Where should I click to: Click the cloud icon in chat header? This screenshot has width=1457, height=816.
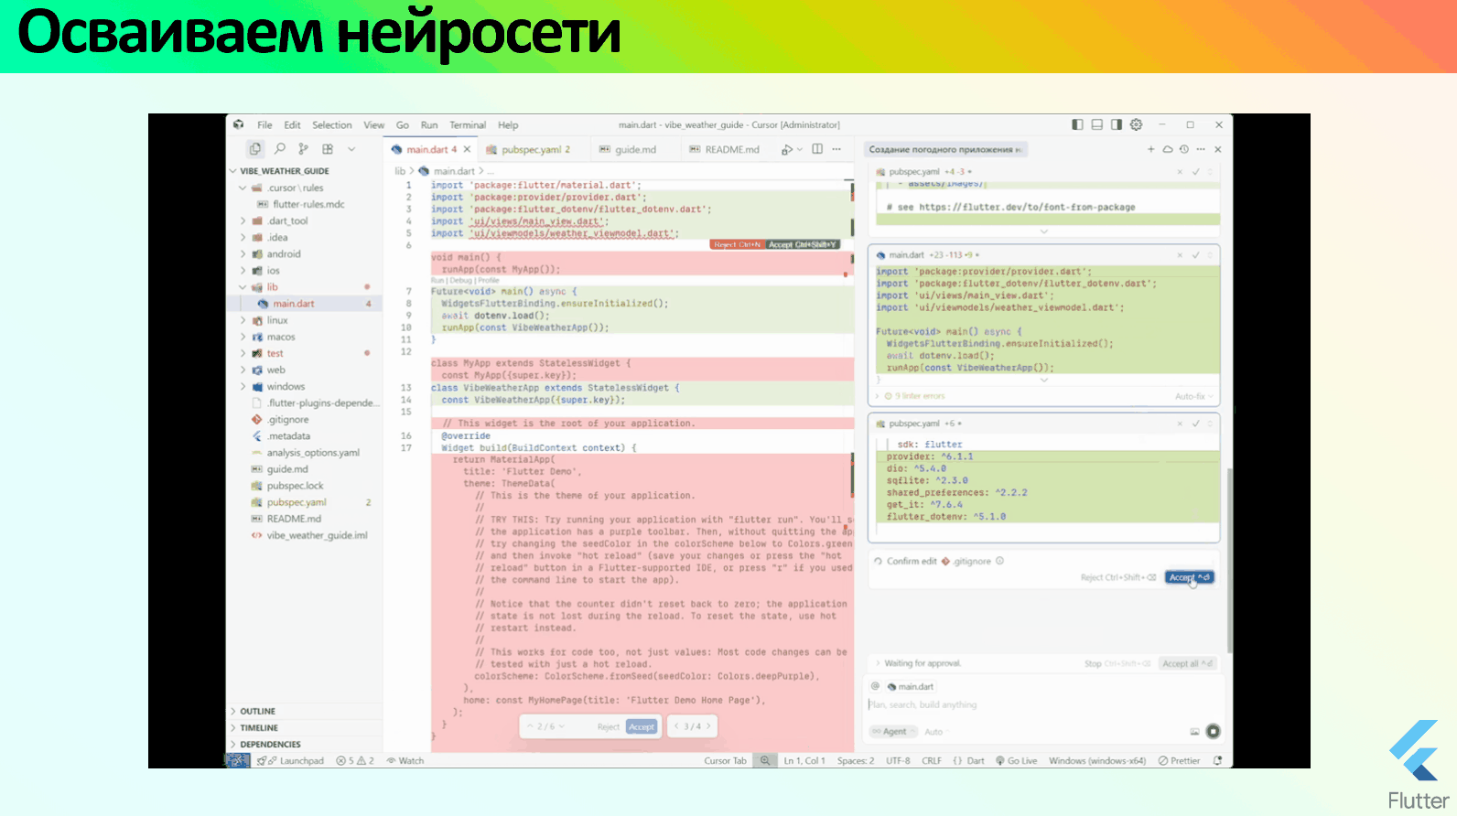tap(1168, 149)
